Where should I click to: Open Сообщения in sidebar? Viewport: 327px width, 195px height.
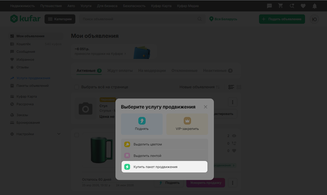(26, 52)
